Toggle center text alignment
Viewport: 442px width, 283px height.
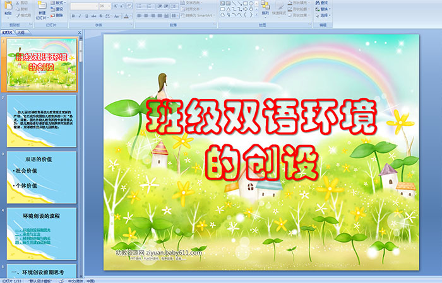click(x=146, y=16)
